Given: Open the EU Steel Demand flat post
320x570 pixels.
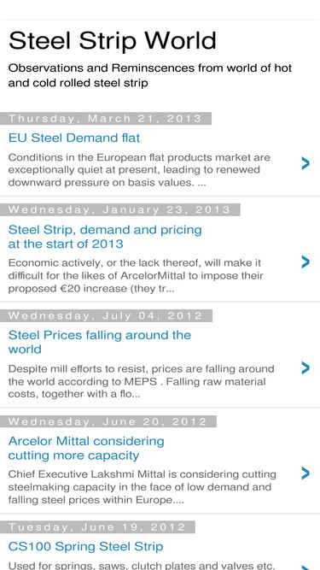Looking at the screenshot, I should 74,138.
